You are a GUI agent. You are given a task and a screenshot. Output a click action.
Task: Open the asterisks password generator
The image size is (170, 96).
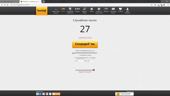(77, 9)
